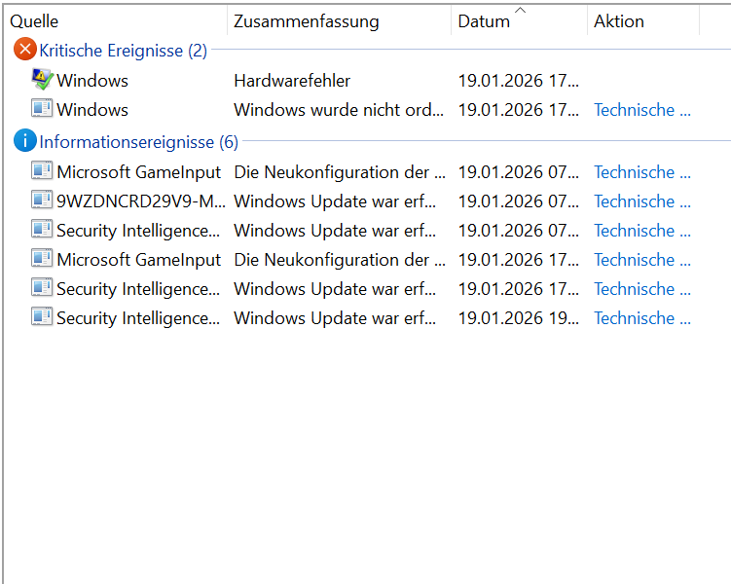
Task: Click the Aktion column header
Action: click(619, 21)
